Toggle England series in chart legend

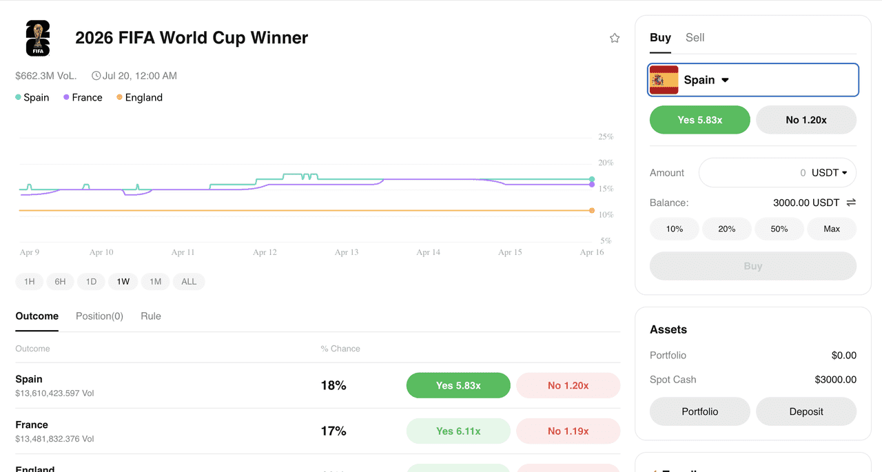pyautogui.click(x=139, y=98)
